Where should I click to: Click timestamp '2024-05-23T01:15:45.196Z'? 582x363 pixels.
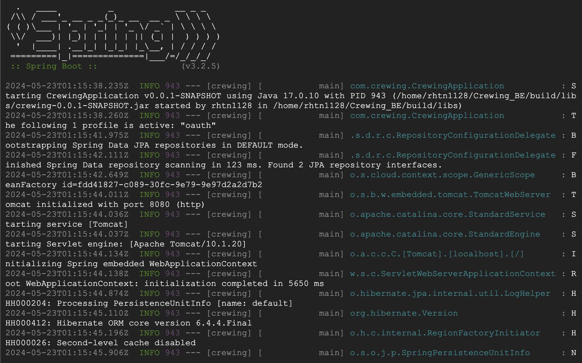pyautogui.click(x=67, y=333)
